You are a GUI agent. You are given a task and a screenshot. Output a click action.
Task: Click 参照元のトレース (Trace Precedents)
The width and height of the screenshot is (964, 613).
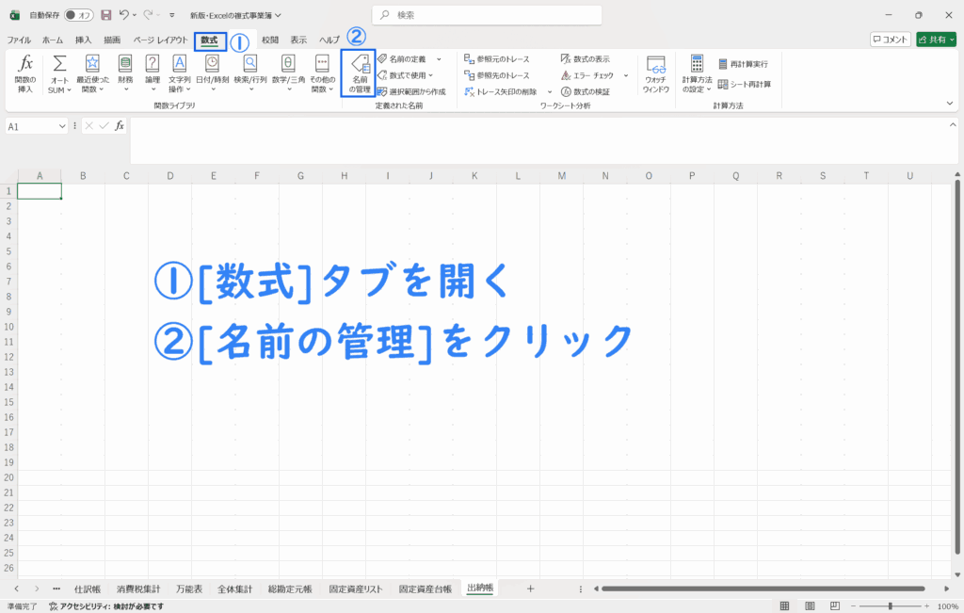coord(503,59)
